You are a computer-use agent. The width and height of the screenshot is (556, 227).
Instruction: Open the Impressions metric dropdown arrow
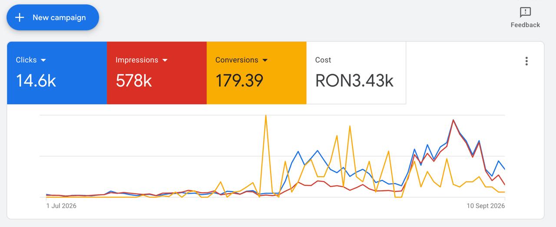(165, 60)
